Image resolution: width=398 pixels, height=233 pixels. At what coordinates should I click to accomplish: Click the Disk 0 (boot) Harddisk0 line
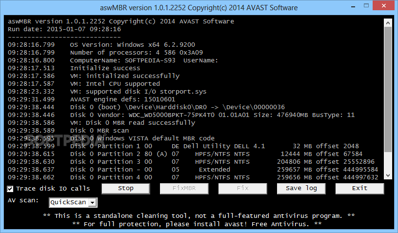[146, 107]
